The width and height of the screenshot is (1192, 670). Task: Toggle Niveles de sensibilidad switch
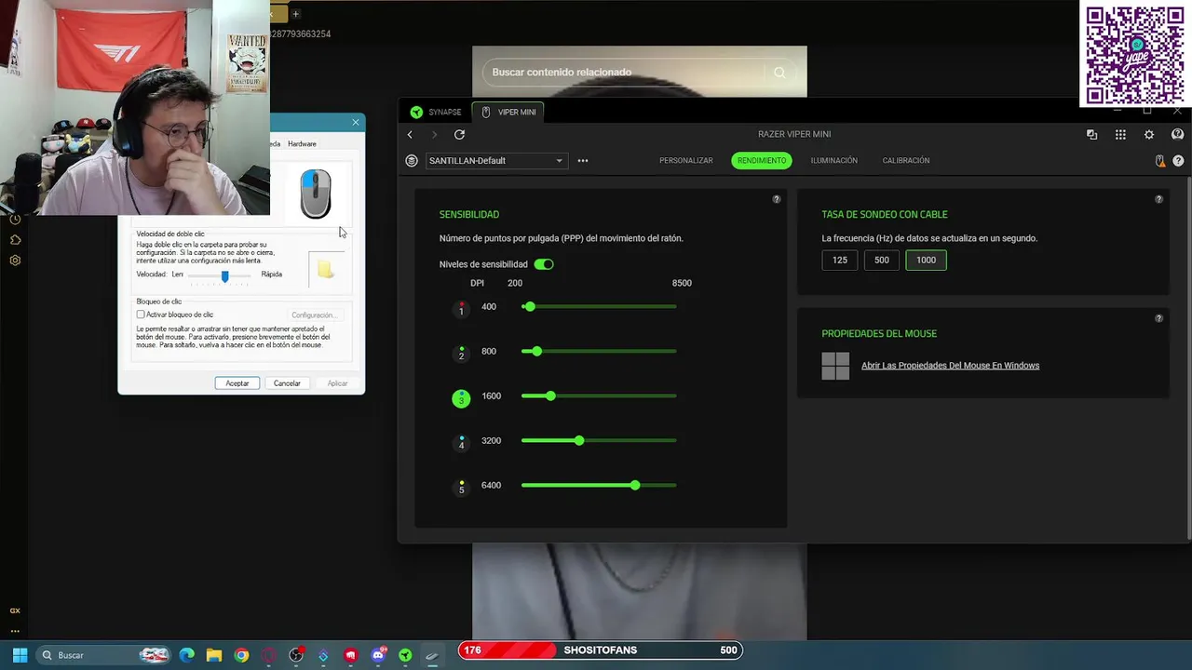pos(544,264)
